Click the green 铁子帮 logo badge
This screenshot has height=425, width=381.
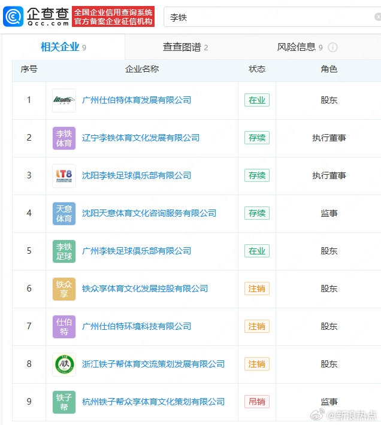(x=64, y=402)
